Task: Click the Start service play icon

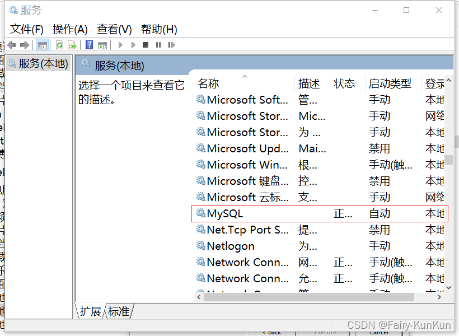Action: pos(120,45)
